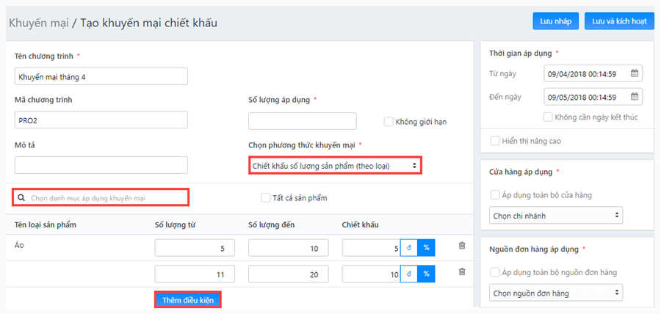Image resolution: width=661 pixels, height=314 pixels.
Task: Click Lưu và kích hoạt button
Action: coord(619,21)
